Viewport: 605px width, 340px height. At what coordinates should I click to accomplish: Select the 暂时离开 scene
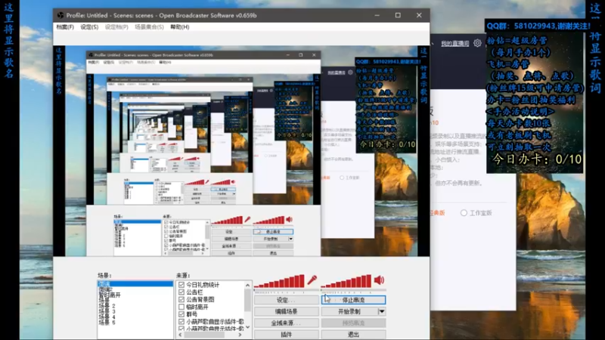[x=110, y=295]
